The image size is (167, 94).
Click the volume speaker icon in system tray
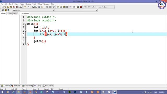pos(151,92)
